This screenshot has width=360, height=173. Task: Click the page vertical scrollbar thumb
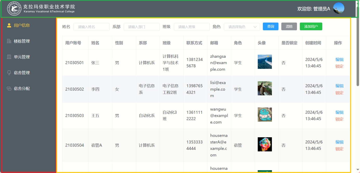tap(358, 46)
